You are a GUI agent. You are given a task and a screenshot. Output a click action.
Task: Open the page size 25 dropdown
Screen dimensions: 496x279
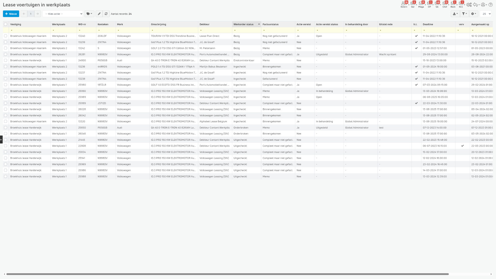click(485, 14)
